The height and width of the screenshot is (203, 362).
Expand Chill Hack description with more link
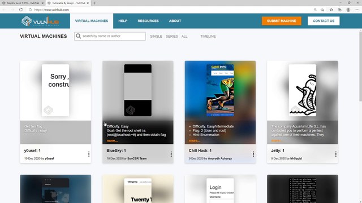point(195,140)
